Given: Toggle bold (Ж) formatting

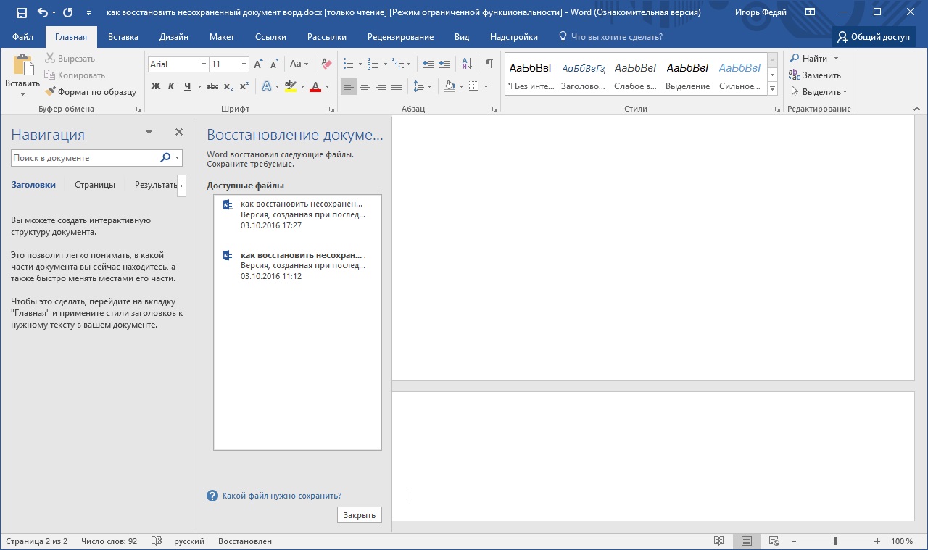Looking at the screenshot, I should [x=156, y=86].
